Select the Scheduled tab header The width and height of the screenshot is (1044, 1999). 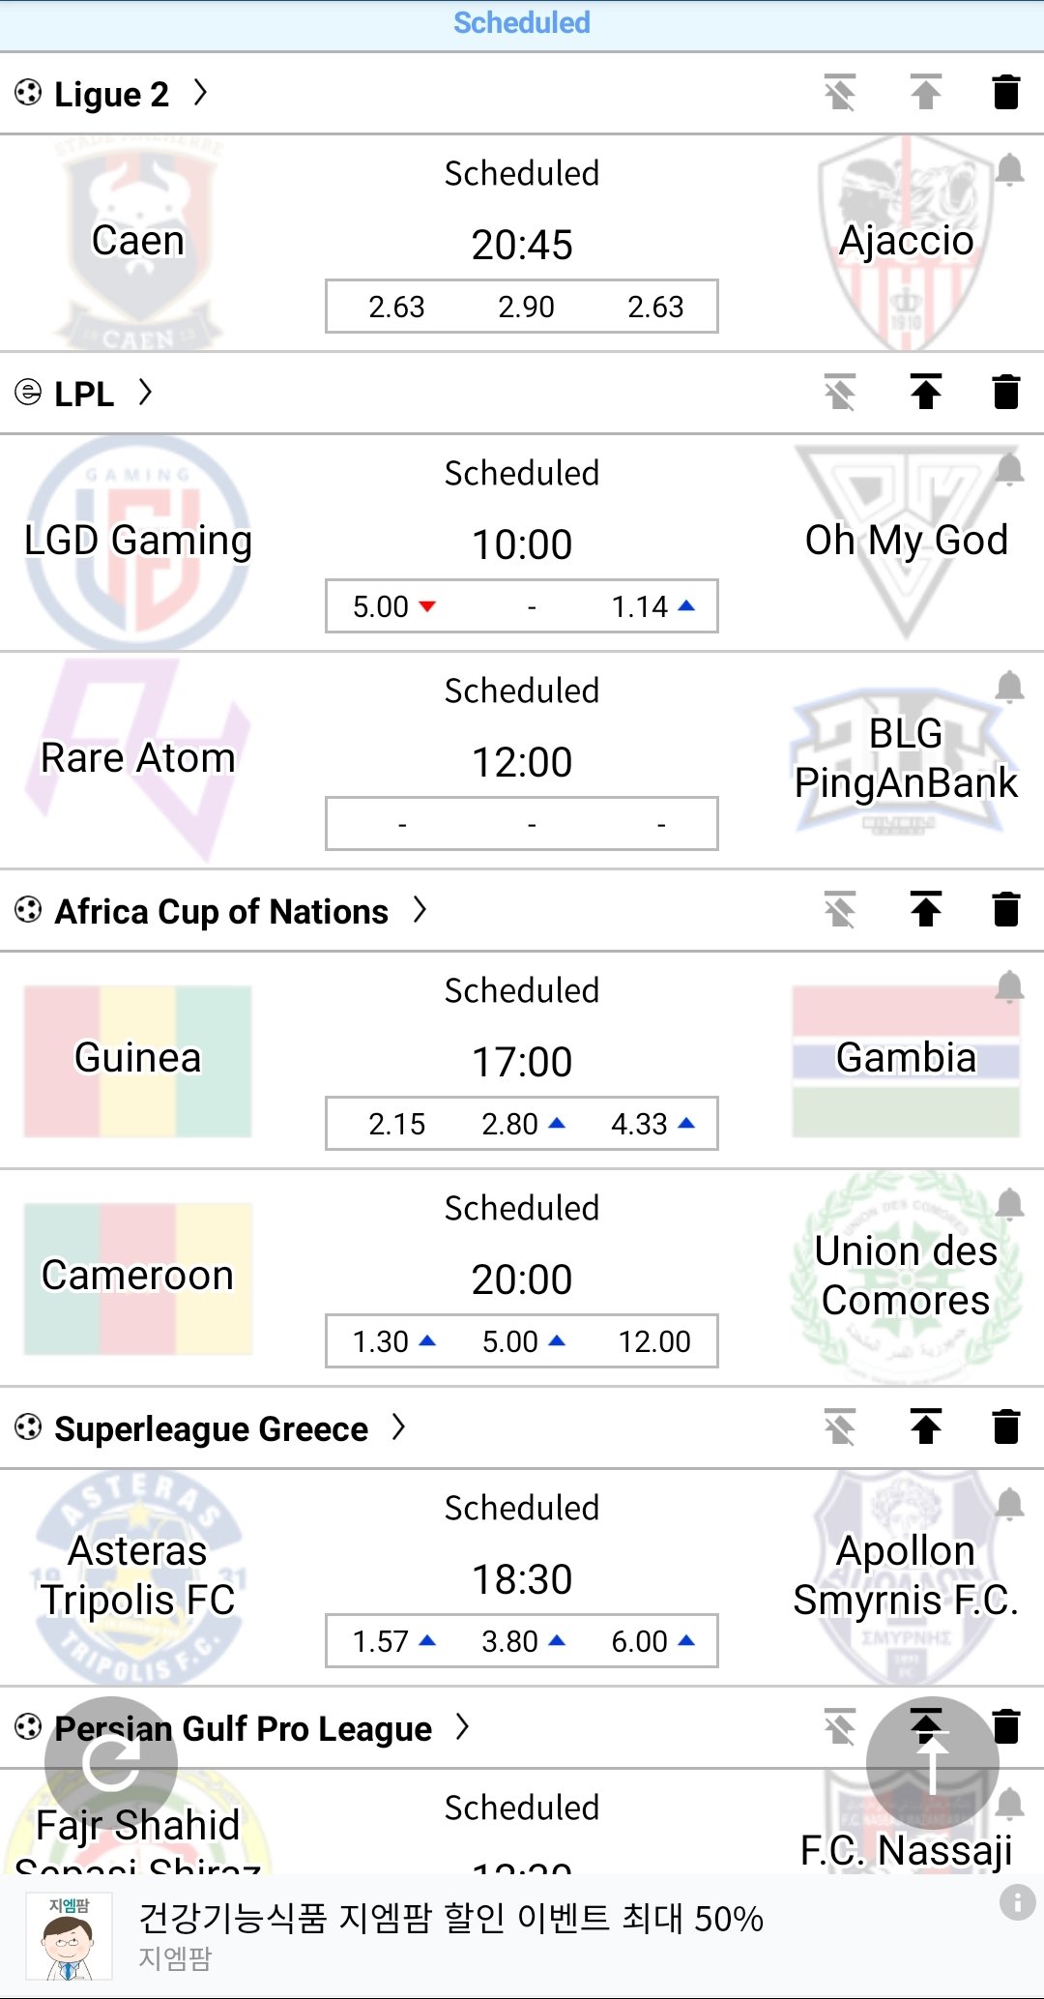click(x=522, y=23)
